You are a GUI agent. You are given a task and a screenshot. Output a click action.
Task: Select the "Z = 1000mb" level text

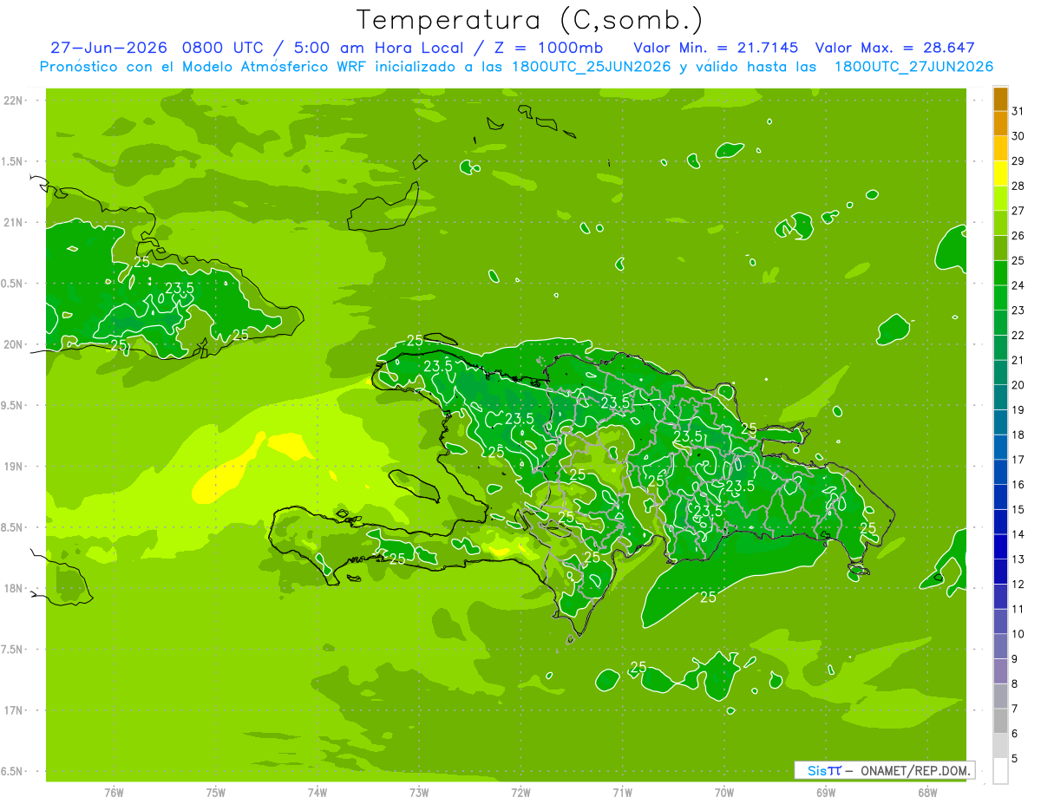548,48
